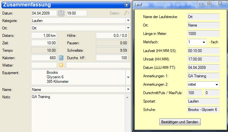Image resolution: width=228 pixels, height=132 pixels.
Task: Expand the Kategorie dropdown
Action: pos(128,21)
